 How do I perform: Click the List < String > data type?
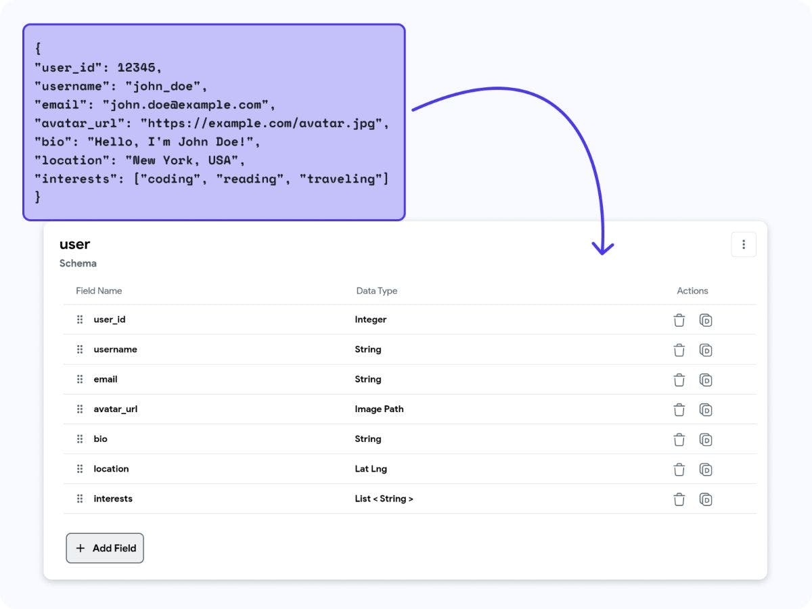click(x=384, y=499)
